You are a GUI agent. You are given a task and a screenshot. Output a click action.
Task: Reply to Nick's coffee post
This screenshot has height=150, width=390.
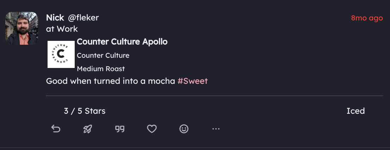[56, 129]
